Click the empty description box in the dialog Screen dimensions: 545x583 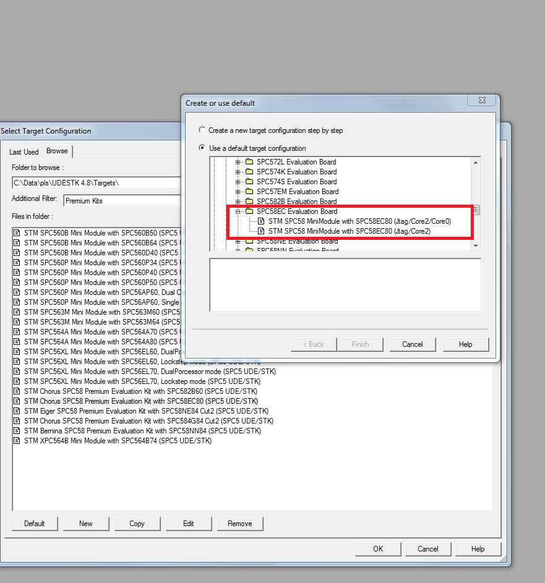345,285
